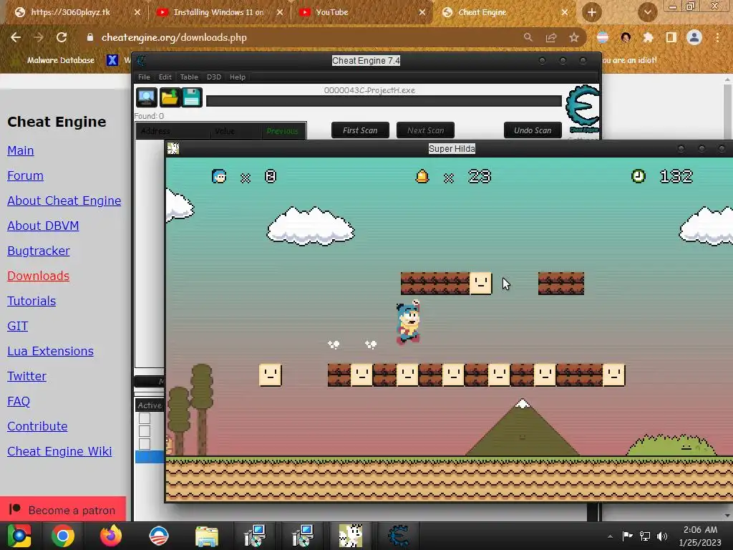Click Become a patron button
The image size is (733, 550).
pyautogui.click(x=63, y=509)
